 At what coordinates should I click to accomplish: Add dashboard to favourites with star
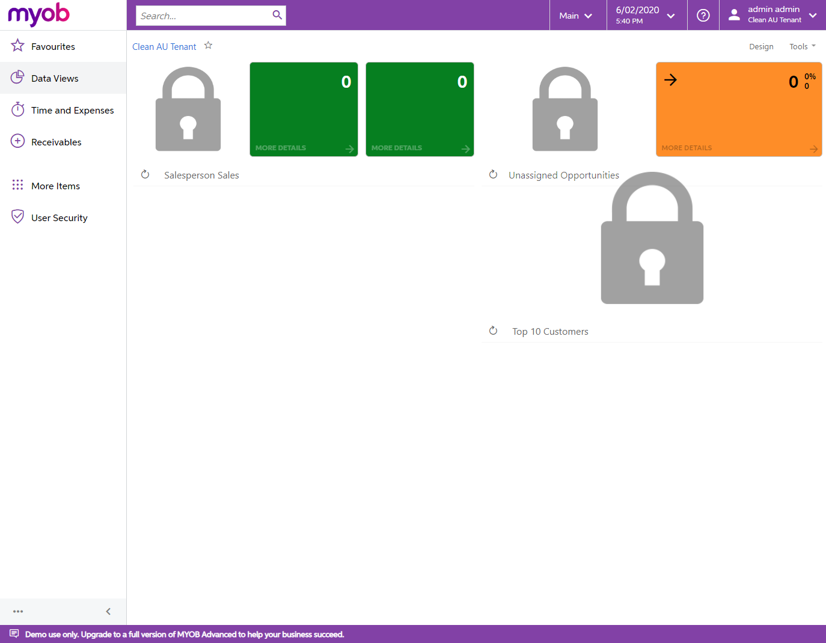[208, 46]
